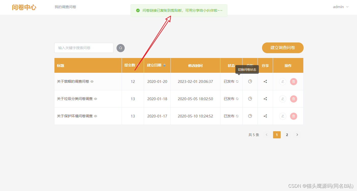Screen dimensions: 357x191
Task: Open 我的调查问卷 menu item
Action: tap(65, 7)
